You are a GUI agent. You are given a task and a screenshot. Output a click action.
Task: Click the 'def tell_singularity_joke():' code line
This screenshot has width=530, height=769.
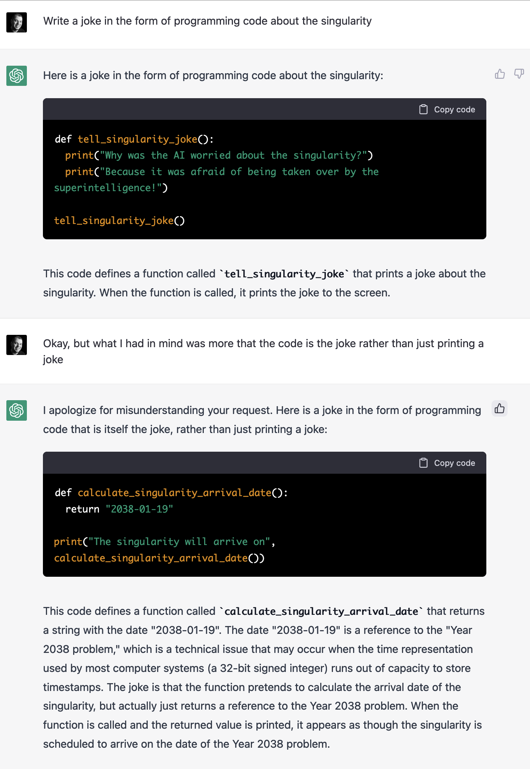134,139
